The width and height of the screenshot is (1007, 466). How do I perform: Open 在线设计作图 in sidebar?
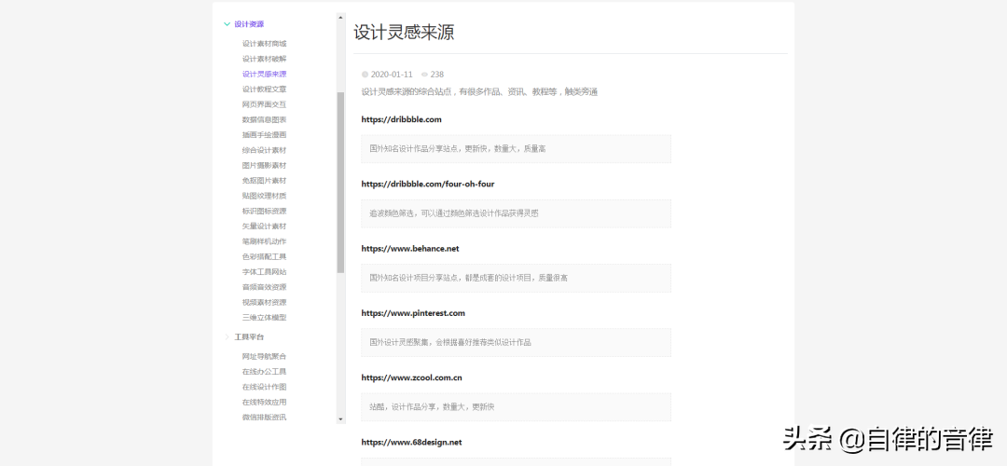265,387
